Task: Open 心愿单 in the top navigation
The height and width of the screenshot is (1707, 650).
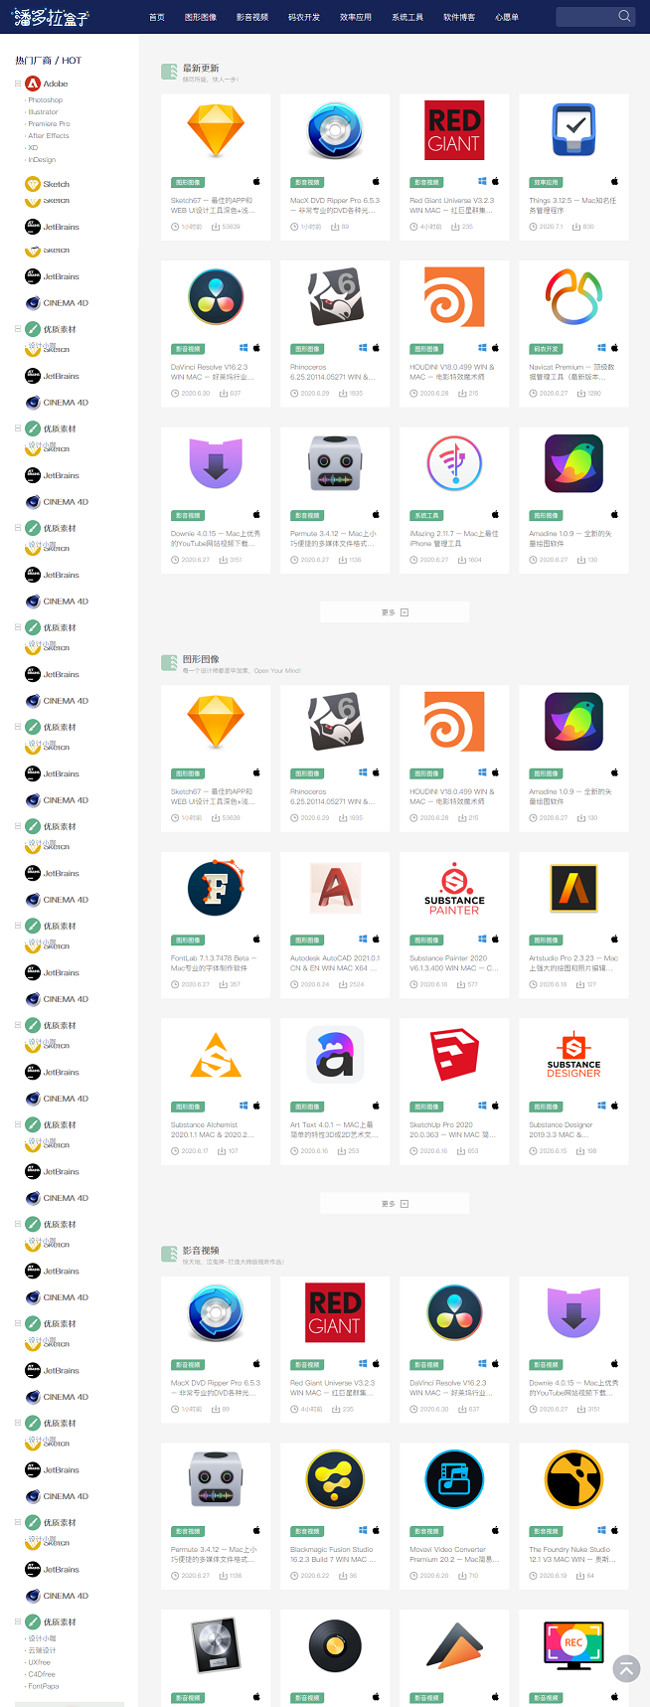Action: point(507,17)
